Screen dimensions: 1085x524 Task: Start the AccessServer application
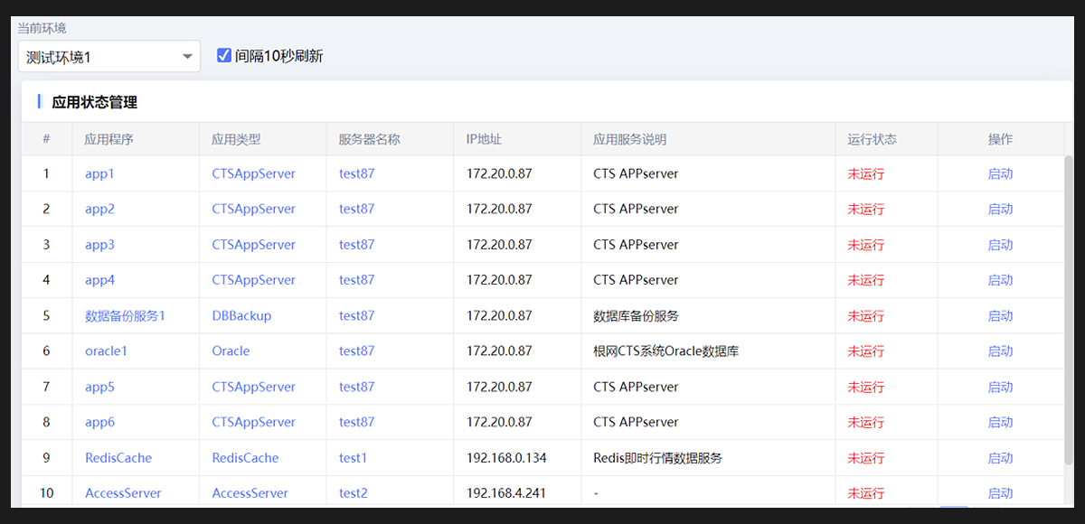pyautogui.click(x=1000, y=493)
